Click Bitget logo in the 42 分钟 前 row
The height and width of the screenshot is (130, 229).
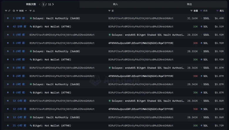pos(31,27)
